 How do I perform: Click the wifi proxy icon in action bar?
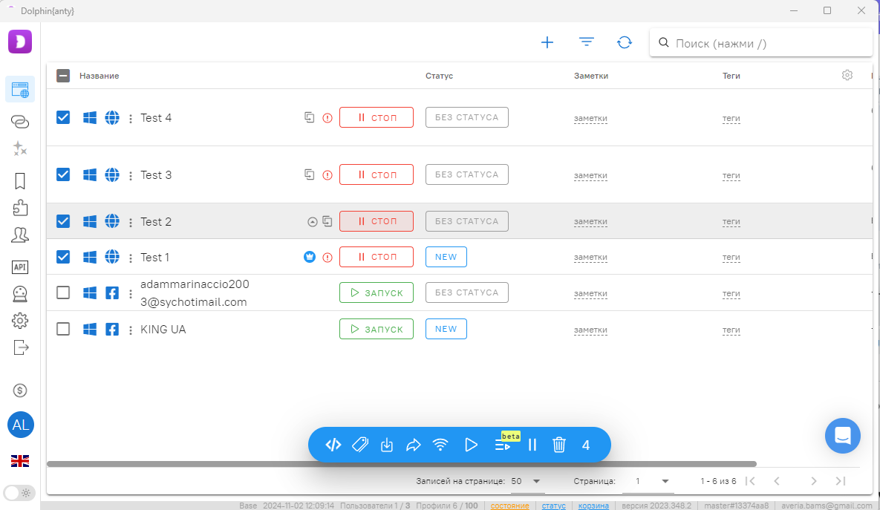coord(440,445)
